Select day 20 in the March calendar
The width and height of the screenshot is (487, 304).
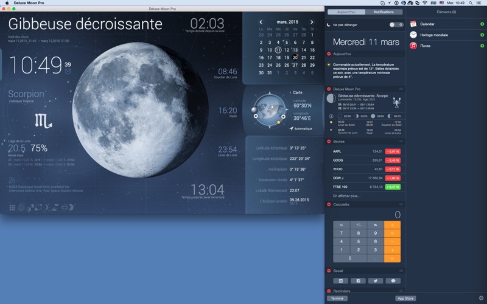(x=295, y=57)
